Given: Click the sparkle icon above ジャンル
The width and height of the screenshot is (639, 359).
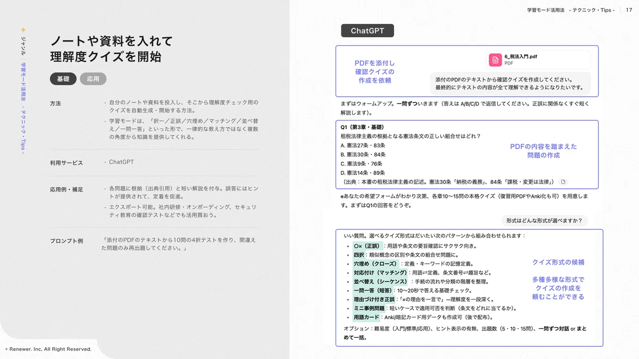Looking at the screenshot, I should point(22,30).
